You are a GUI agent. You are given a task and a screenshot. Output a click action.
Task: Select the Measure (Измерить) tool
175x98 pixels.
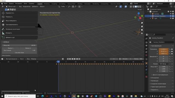point(19,33)
